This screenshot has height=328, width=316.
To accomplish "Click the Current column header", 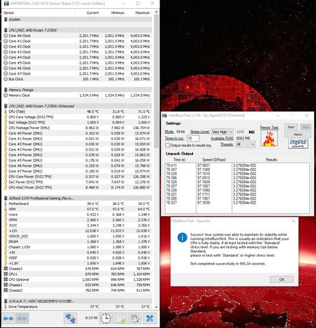I will point(93,13).
